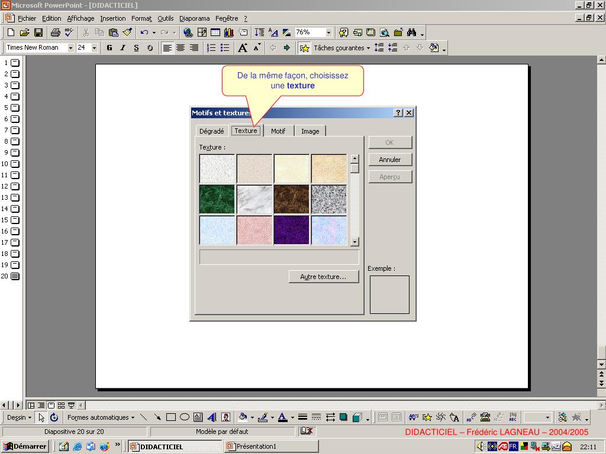Switch to the Dégradé tab
Image resolution: width=606 pixels, height=454 pixels.
[211, 131]
